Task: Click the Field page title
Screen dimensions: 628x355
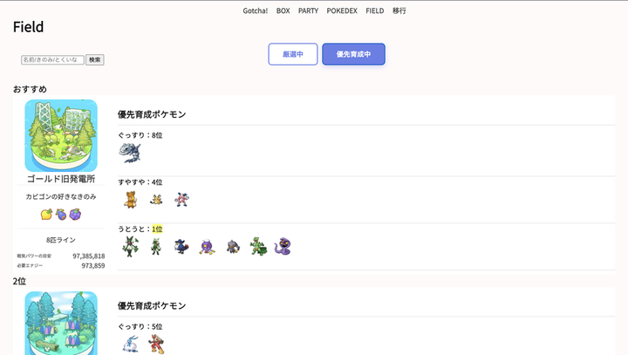Action: pyautogui.click(x=28, y=27)
